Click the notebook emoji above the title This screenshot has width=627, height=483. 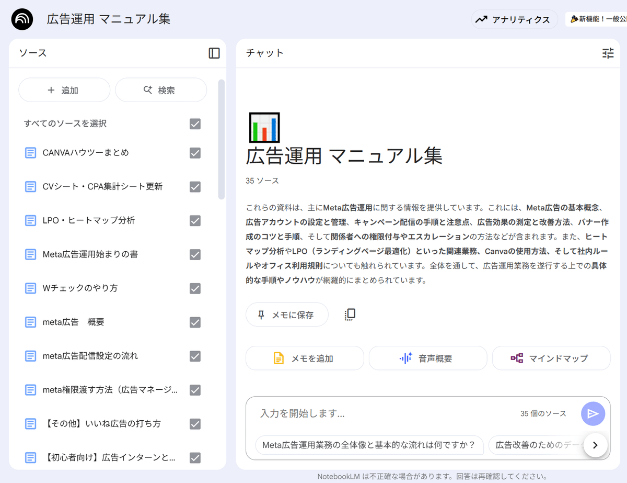(x=264, y=127)
